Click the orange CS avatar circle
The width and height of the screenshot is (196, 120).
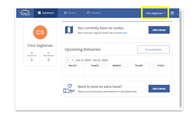40,32
